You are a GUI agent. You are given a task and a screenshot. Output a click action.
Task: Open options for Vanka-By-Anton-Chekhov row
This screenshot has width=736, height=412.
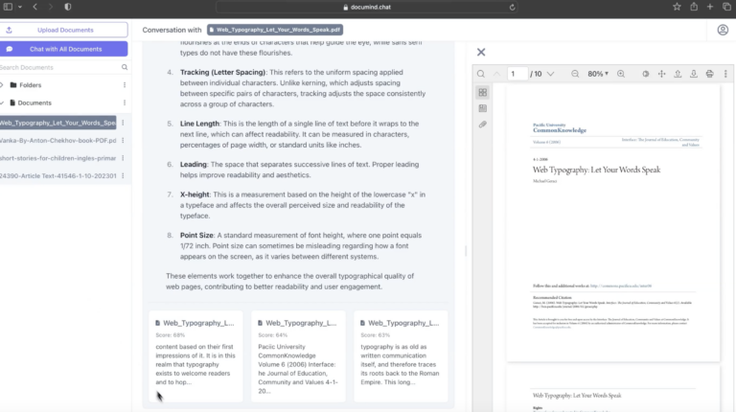pos(123,140)
